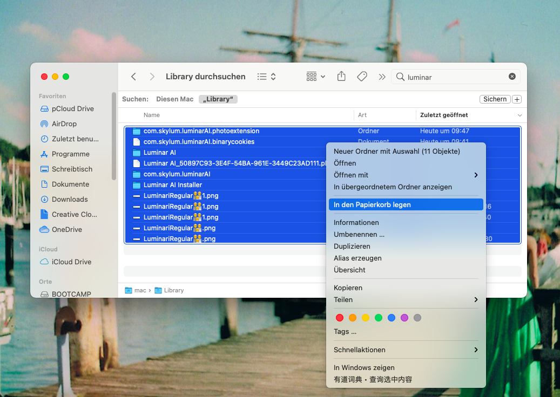
Task: Click into the luminar search field
Action: 456,77
